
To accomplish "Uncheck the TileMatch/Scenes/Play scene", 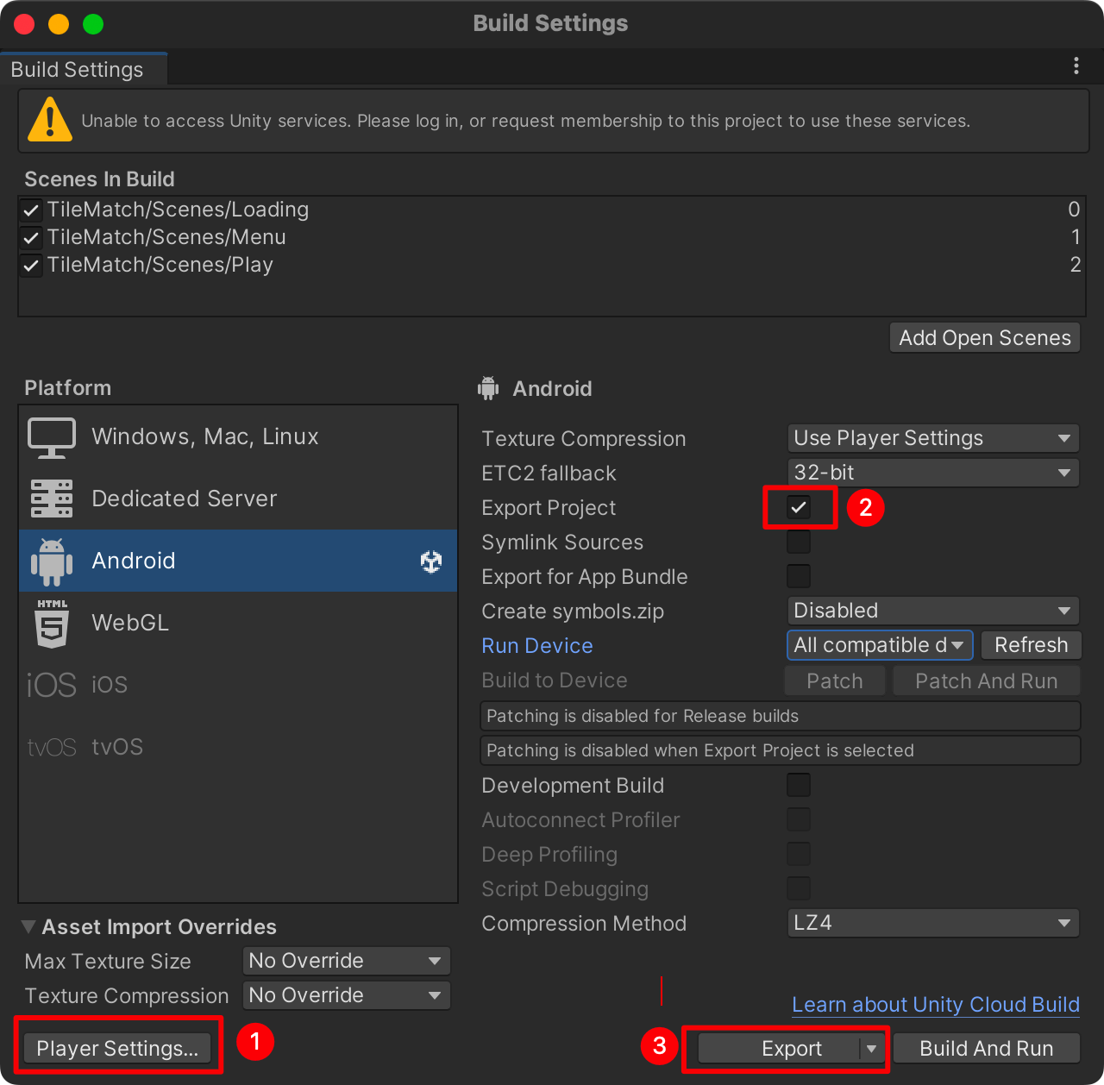I will [x=31, y=265].
